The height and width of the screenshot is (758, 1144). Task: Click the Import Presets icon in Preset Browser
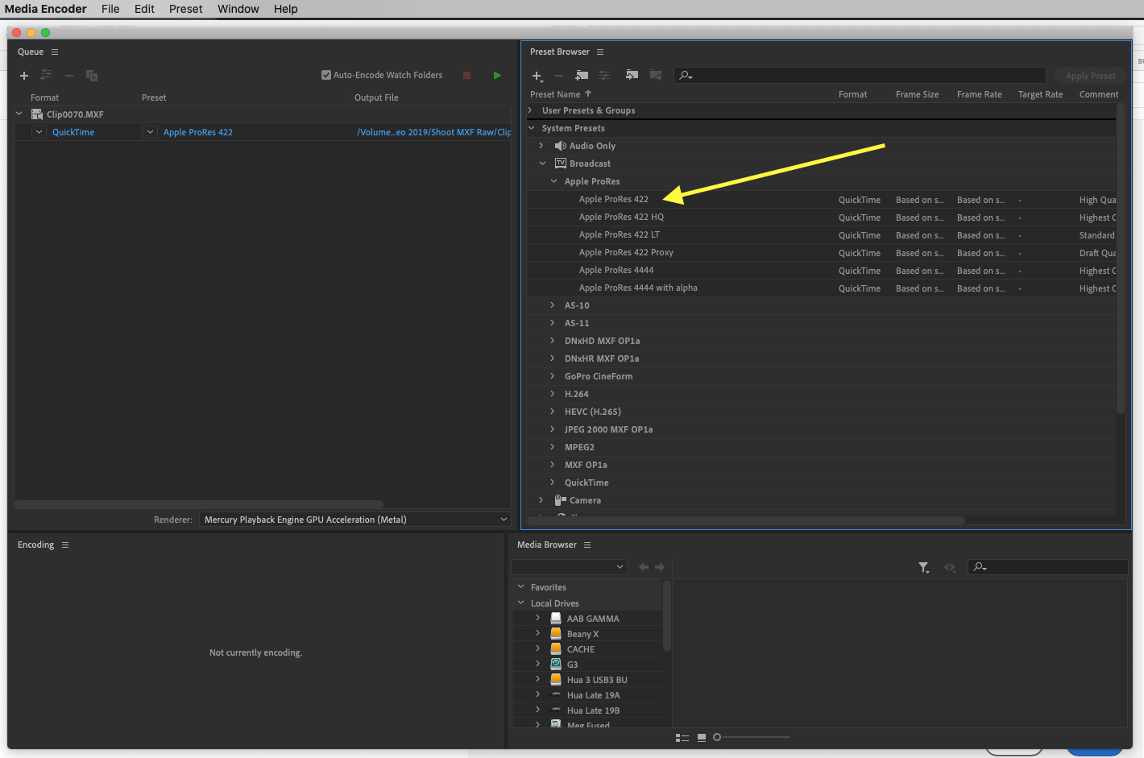click(x=632, y=76)
